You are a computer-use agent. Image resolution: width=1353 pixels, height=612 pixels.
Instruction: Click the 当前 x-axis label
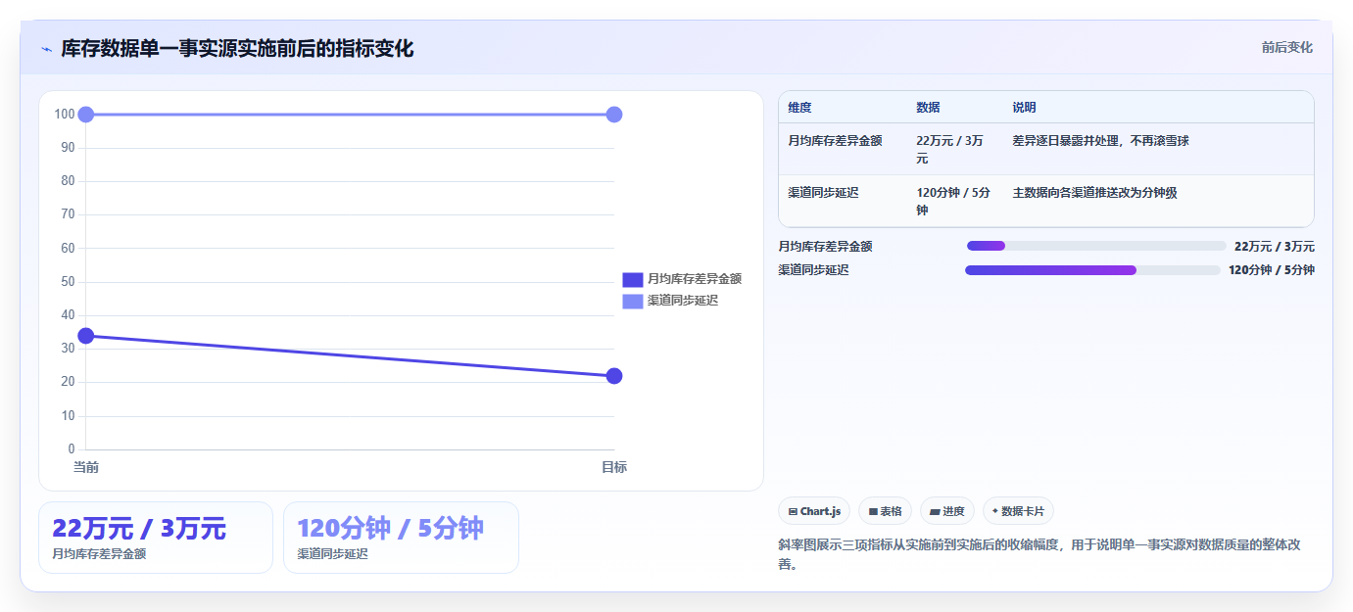tap(86, 467)
